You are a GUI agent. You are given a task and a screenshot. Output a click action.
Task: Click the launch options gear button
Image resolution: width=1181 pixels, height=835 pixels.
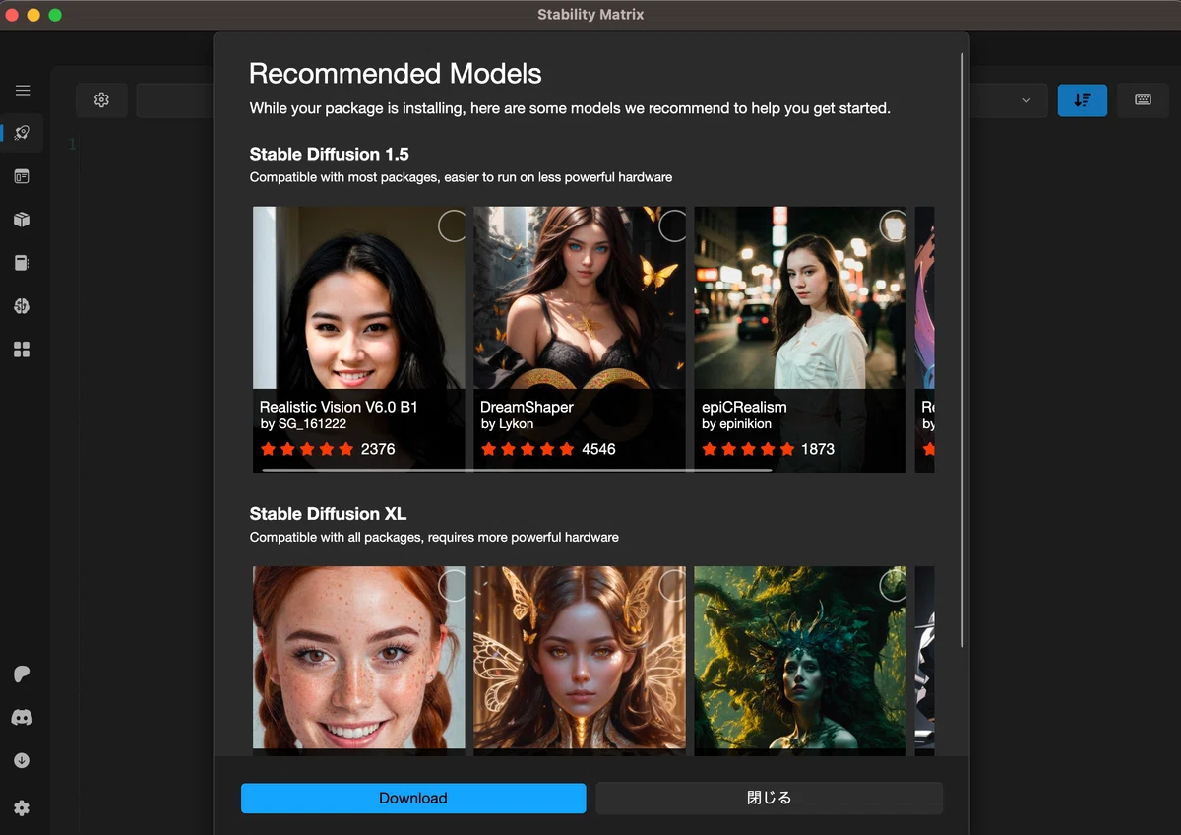point(101,99)
